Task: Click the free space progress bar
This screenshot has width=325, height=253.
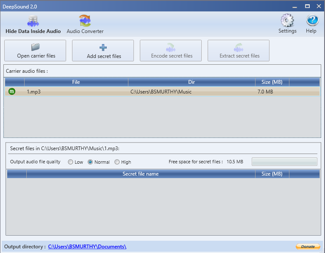Action: 284,162
